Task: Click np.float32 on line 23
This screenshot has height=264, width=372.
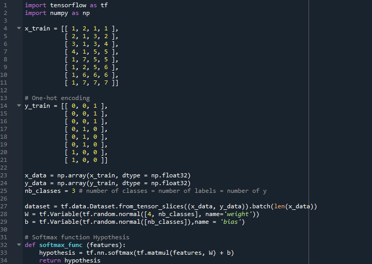Action: tap(169, 175)
